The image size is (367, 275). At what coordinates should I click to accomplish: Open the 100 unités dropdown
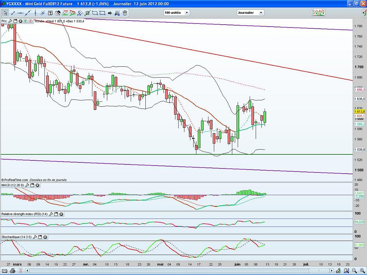[177, 13]
